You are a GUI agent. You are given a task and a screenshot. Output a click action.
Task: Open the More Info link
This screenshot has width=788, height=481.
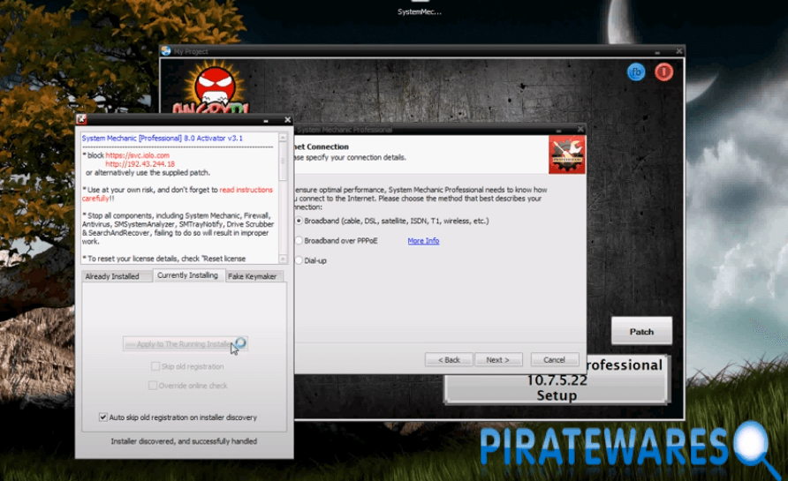click(423, 241)
